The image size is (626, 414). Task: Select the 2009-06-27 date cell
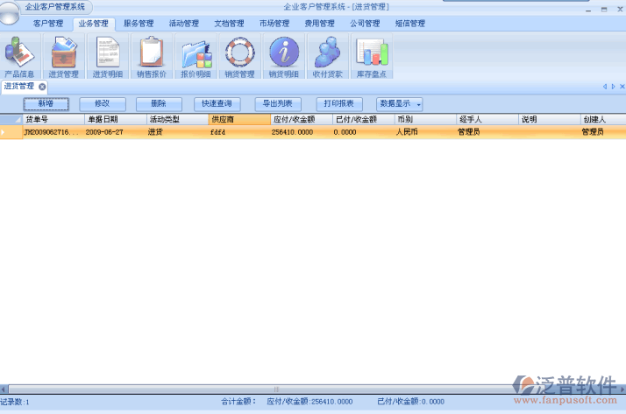116,132
